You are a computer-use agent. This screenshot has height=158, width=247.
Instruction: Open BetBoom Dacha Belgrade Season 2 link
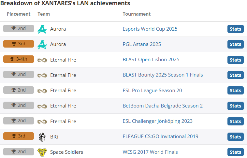tap(163, 106)
